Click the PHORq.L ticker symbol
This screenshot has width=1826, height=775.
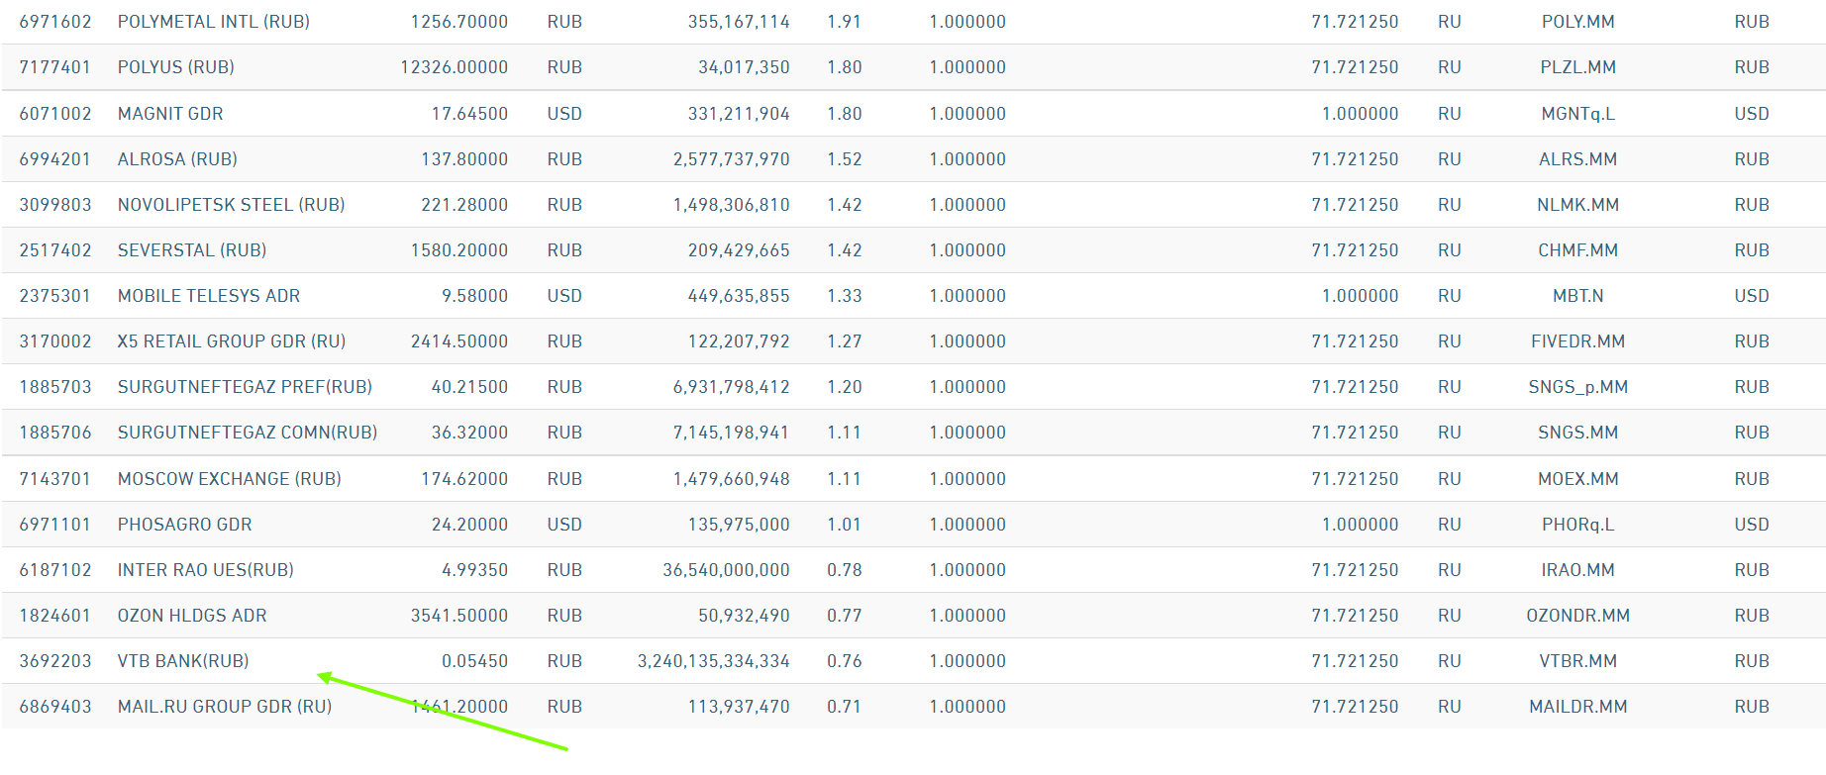point(1578,525)
